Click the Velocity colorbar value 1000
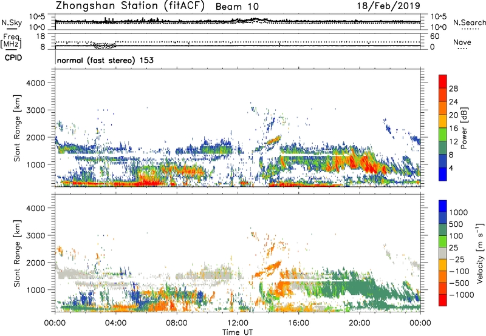 pyautogui.click(x=459, y=212)
